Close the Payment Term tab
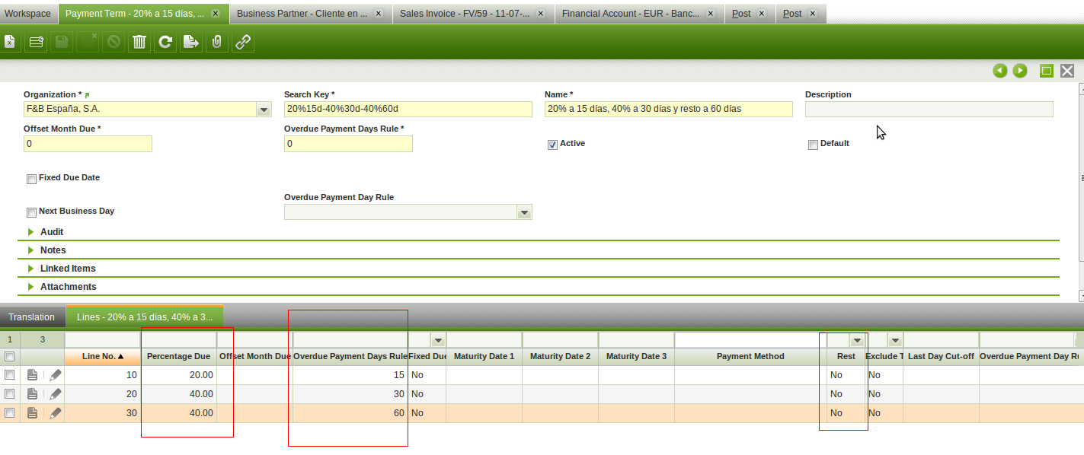The height and width of the screenshot is (455, 1084). coord(216,14)
